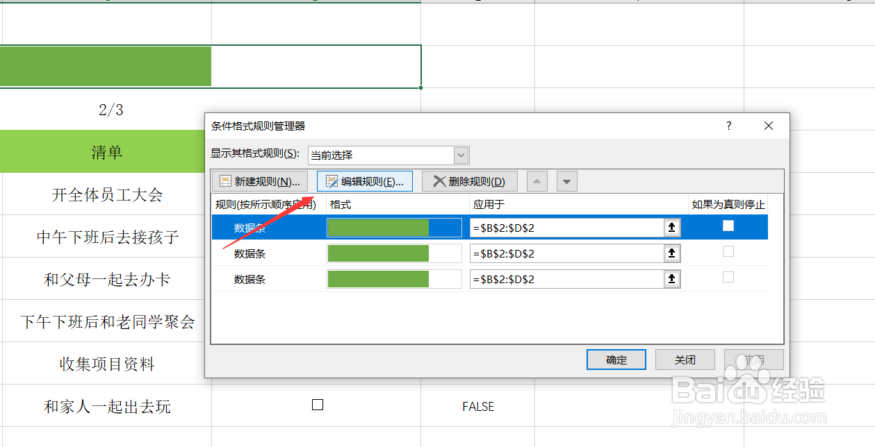The image size is (875, 447).
Task: Open 编辑规则 via its pencil icon
Action: [333, 181]
